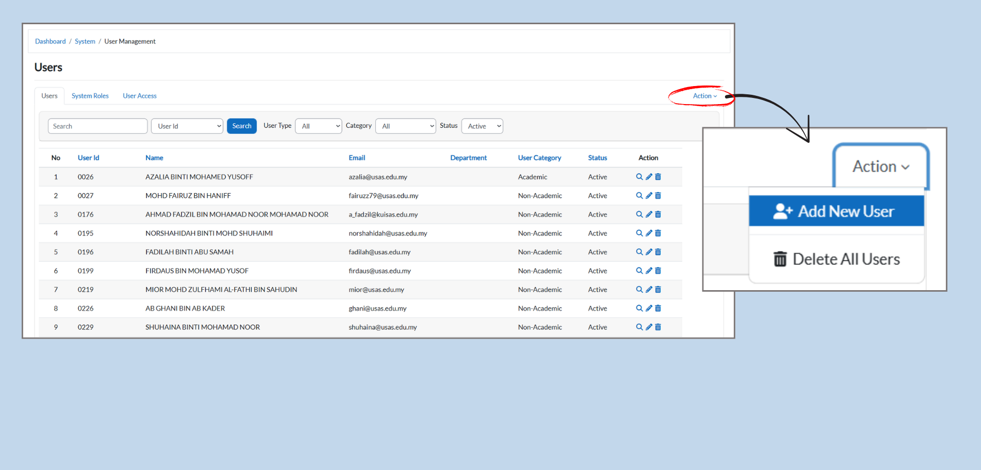Screen dimensions: 981x470
Task: View details of AB GHANI BIN AB KADER
Action: click(x=639, y=308)
